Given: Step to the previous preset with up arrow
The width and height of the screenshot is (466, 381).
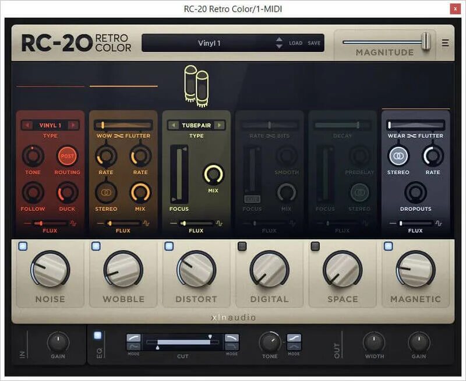Looking at the screenshot, I should pyautogui.click(x=279, y=40).
